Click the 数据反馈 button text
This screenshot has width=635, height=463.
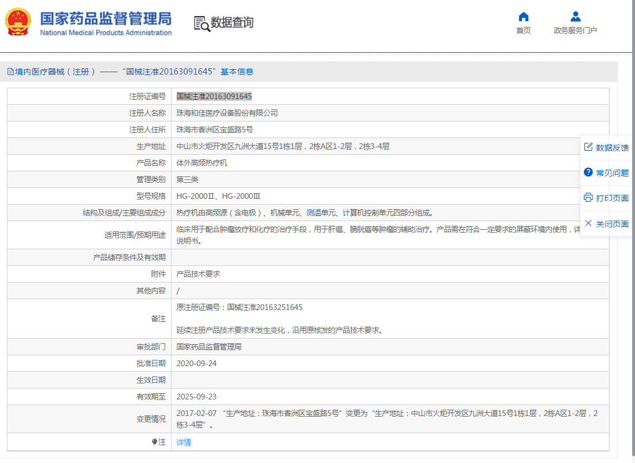pyautogui.click(x=612, y=148)
